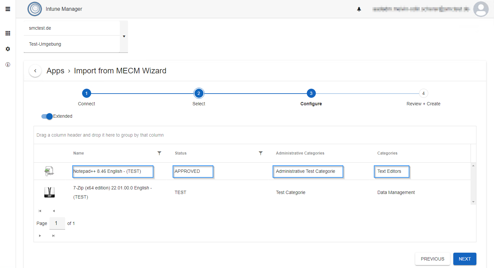The width and height of the screenshot is (494, 268).
Task: Open the Status column filter
Action: click(261, 153)
